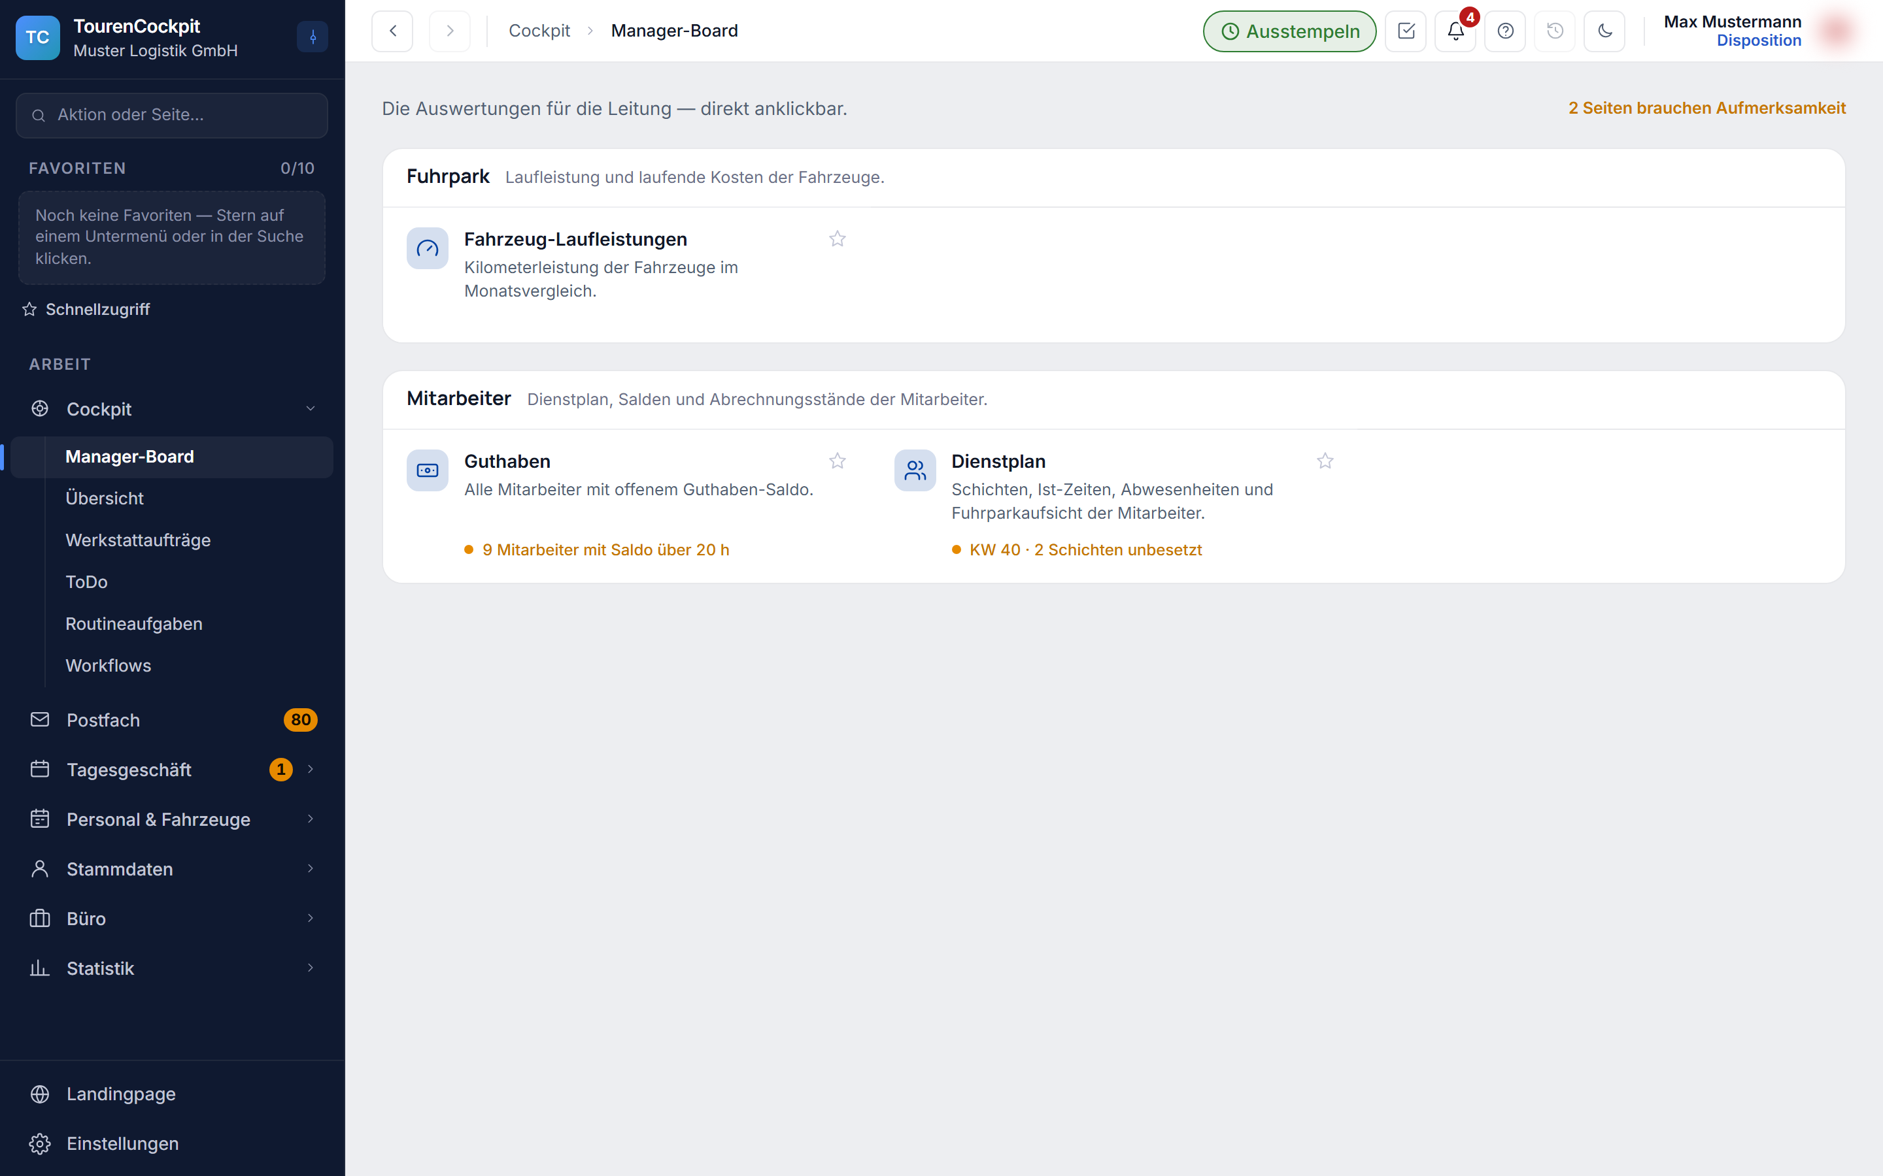Toggle dark mode moon icon

(1604, 31)
